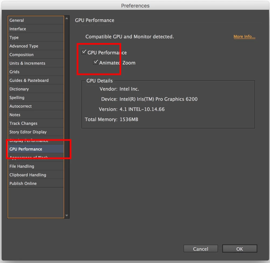Confirm preferences with OK button

[240, 249]
